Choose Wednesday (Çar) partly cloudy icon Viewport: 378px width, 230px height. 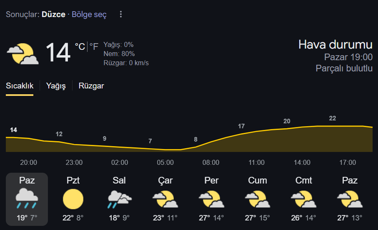coord(165,199)
